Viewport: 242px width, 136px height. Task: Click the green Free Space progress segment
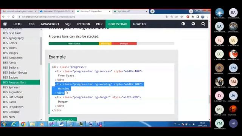(x=74, y=43)
